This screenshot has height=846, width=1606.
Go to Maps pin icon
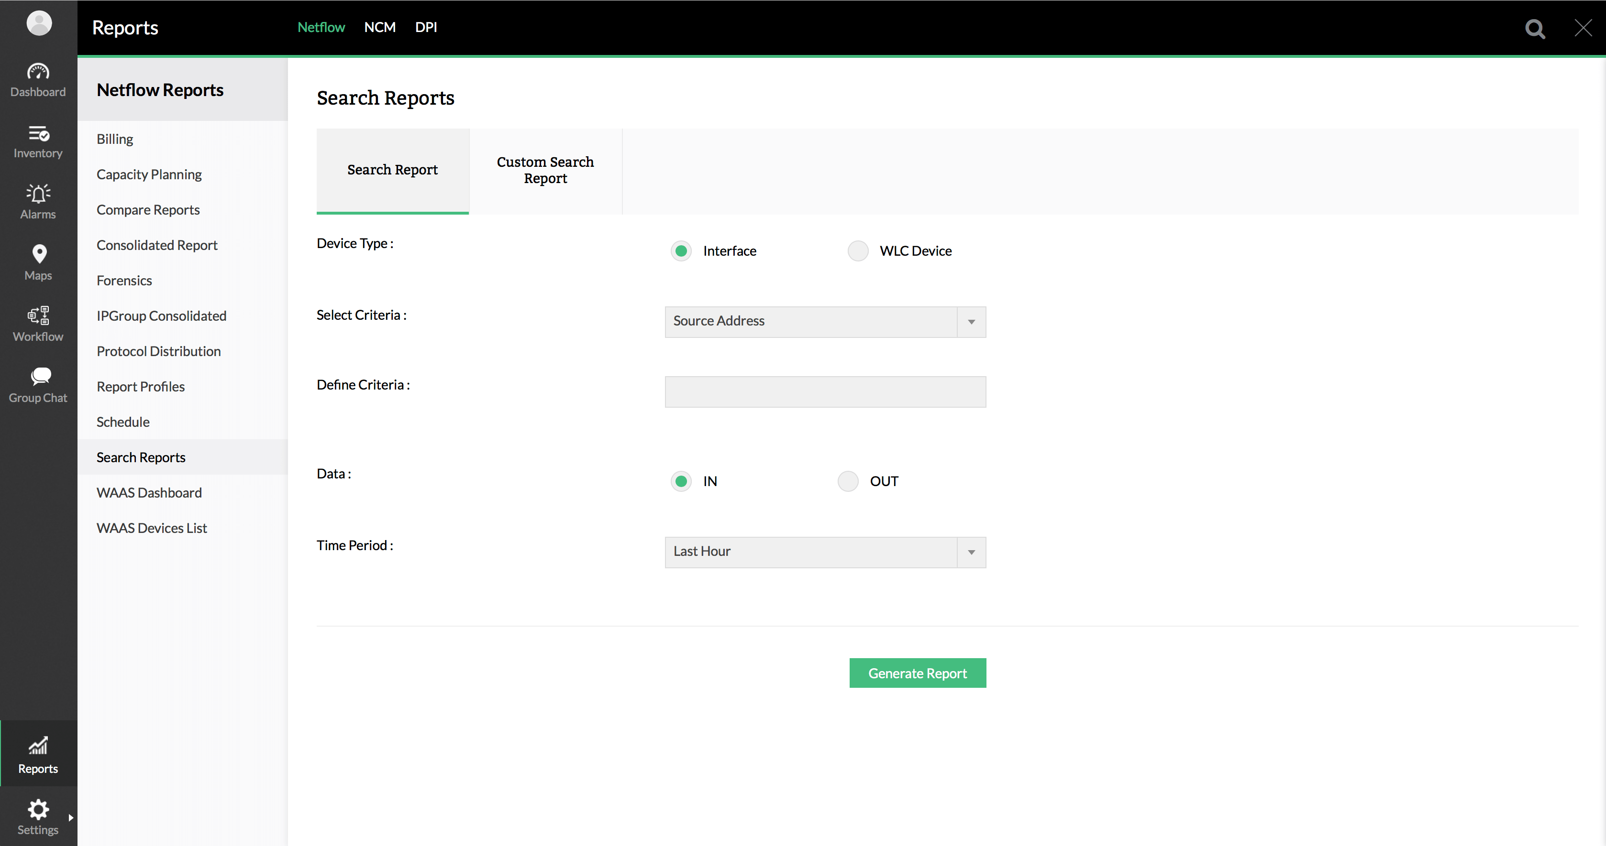tap(39, 254)
